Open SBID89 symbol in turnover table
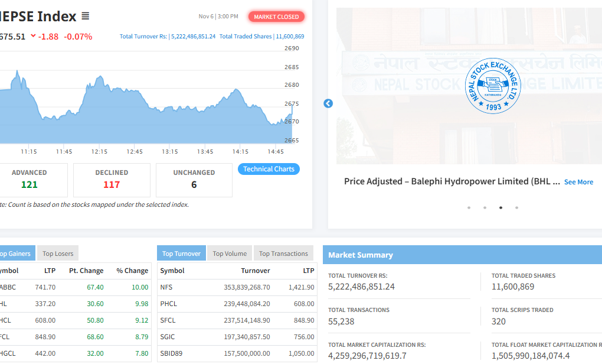The height and width of the screenshot is (364, 602). click(x=171, y=353)
